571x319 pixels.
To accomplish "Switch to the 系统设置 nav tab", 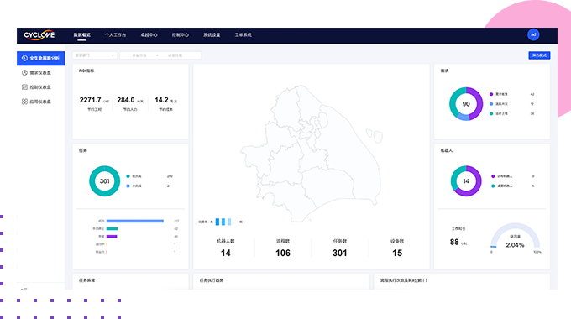I will 212,35.
